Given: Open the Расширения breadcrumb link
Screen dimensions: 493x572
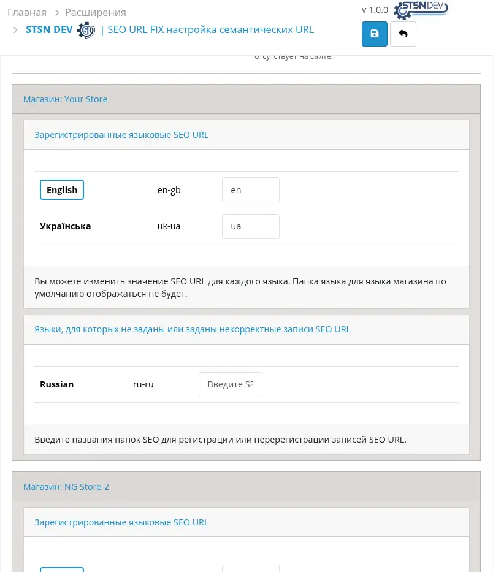Looking at the screenshot, I should click(95, 12).
